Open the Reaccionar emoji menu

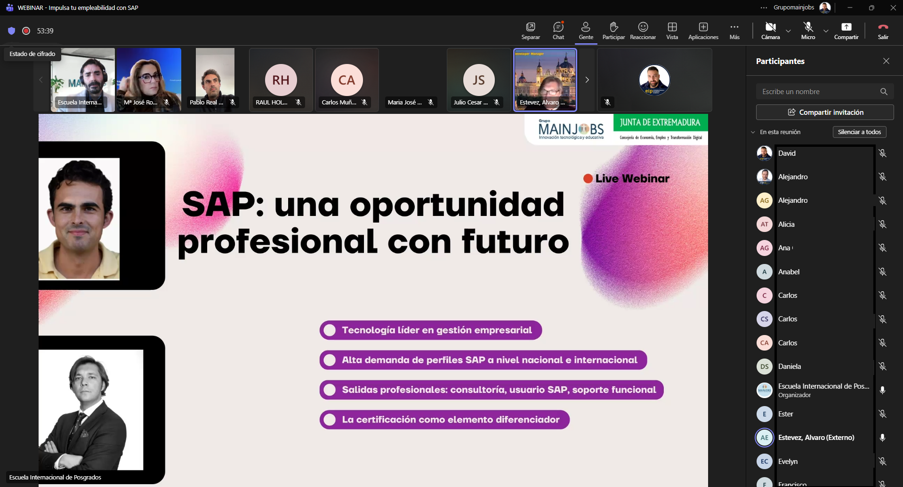(x=643, y=31)
